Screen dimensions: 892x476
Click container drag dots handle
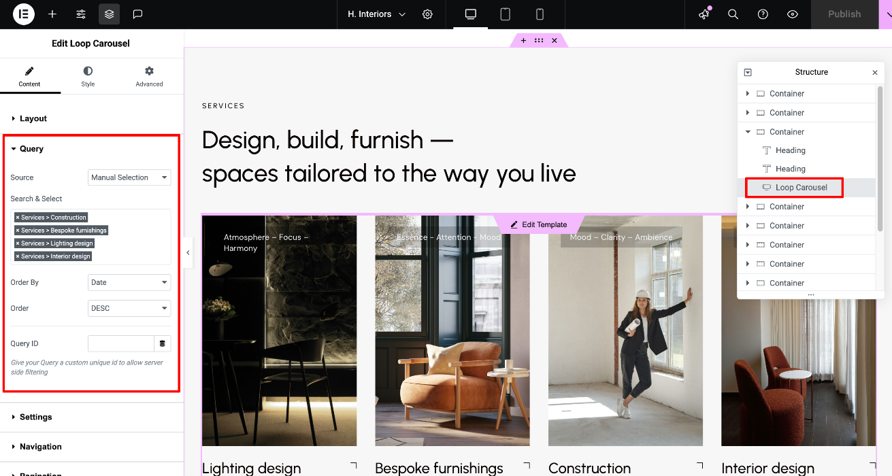pos(539,41)
